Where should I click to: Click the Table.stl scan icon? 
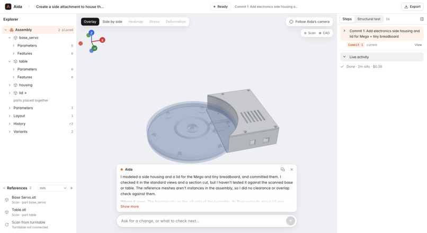pyautogui.click(x=6, y=212)
